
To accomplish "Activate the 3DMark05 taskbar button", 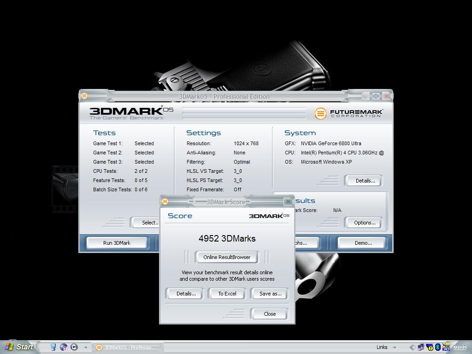I will coord(127,348).
